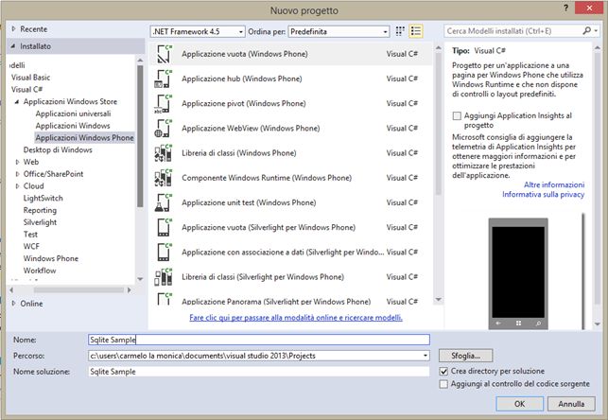608x420 pixels.
Task: Select Applicazioni universali category
Action: point(73,114)
